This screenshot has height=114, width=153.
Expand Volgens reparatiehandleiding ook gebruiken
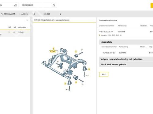tap(126, 59)
